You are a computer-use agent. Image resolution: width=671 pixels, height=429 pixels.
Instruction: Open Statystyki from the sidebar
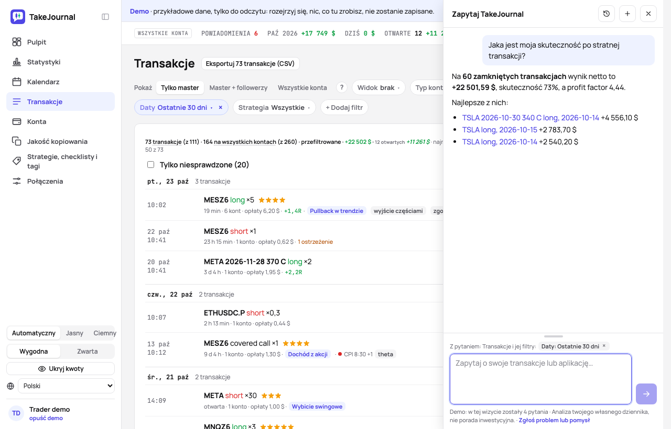tap(60, 62)
